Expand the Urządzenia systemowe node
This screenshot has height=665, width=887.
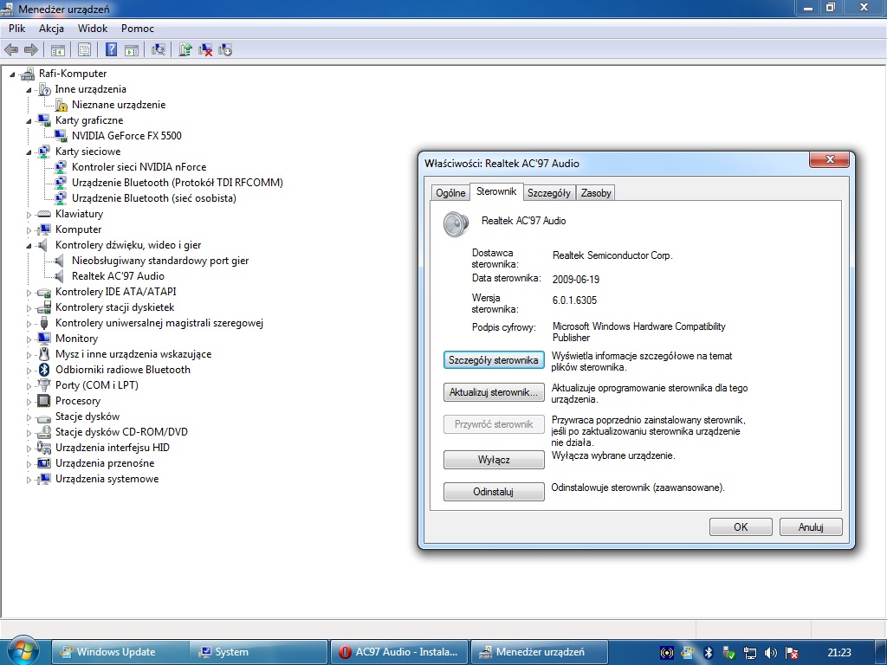click(29, 480)
